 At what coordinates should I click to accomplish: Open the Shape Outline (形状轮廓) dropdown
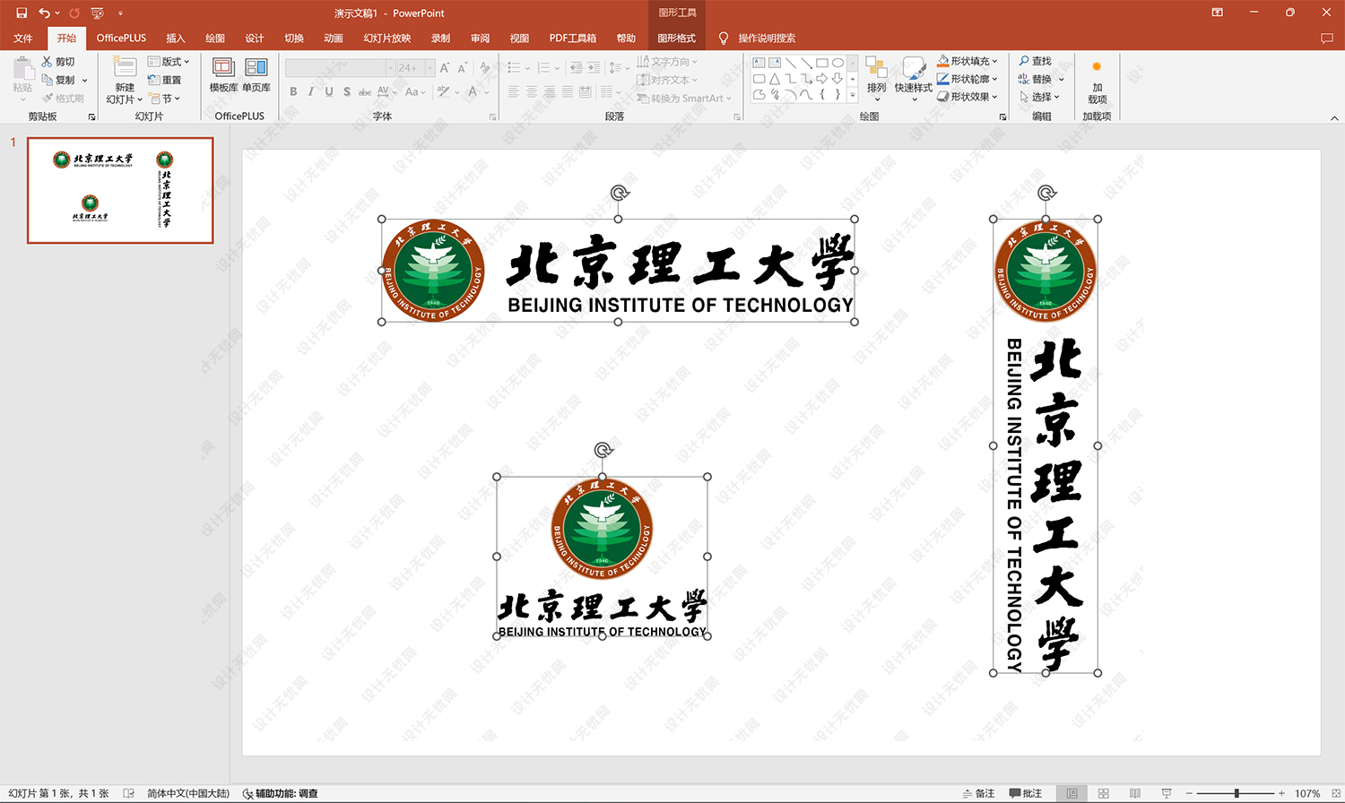coord(968,79)
